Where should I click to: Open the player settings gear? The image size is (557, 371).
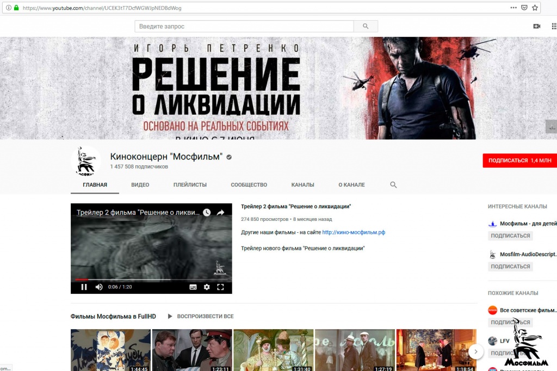(x=207, y=287)
